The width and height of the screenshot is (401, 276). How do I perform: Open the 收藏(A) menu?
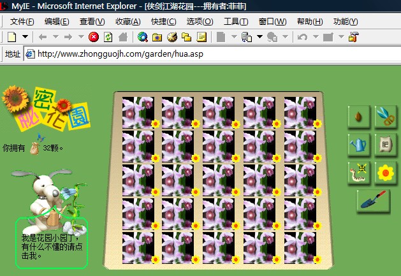pyautogui.click(x=128, y=22)
